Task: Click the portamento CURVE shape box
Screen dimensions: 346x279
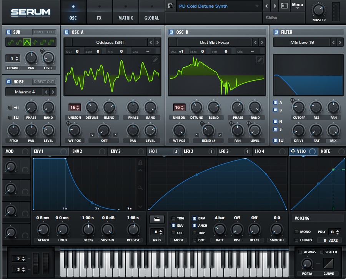Action: point(329,263)
